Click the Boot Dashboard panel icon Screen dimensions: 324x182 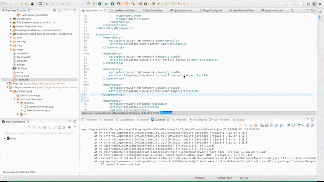click(3, 122)
